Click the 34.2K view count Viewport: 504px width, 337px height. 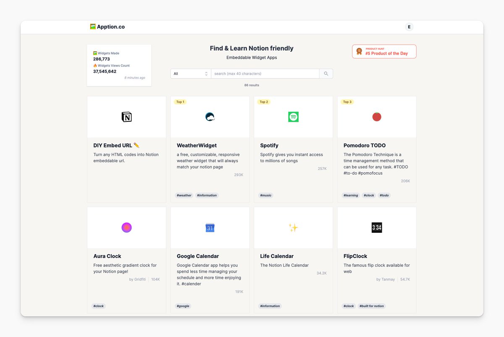(x=321, y=273)
